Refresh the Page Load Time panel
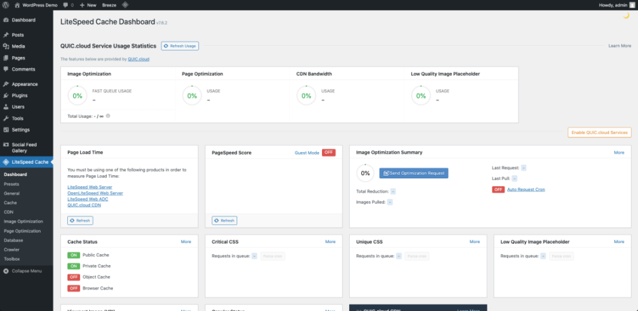 80,220
